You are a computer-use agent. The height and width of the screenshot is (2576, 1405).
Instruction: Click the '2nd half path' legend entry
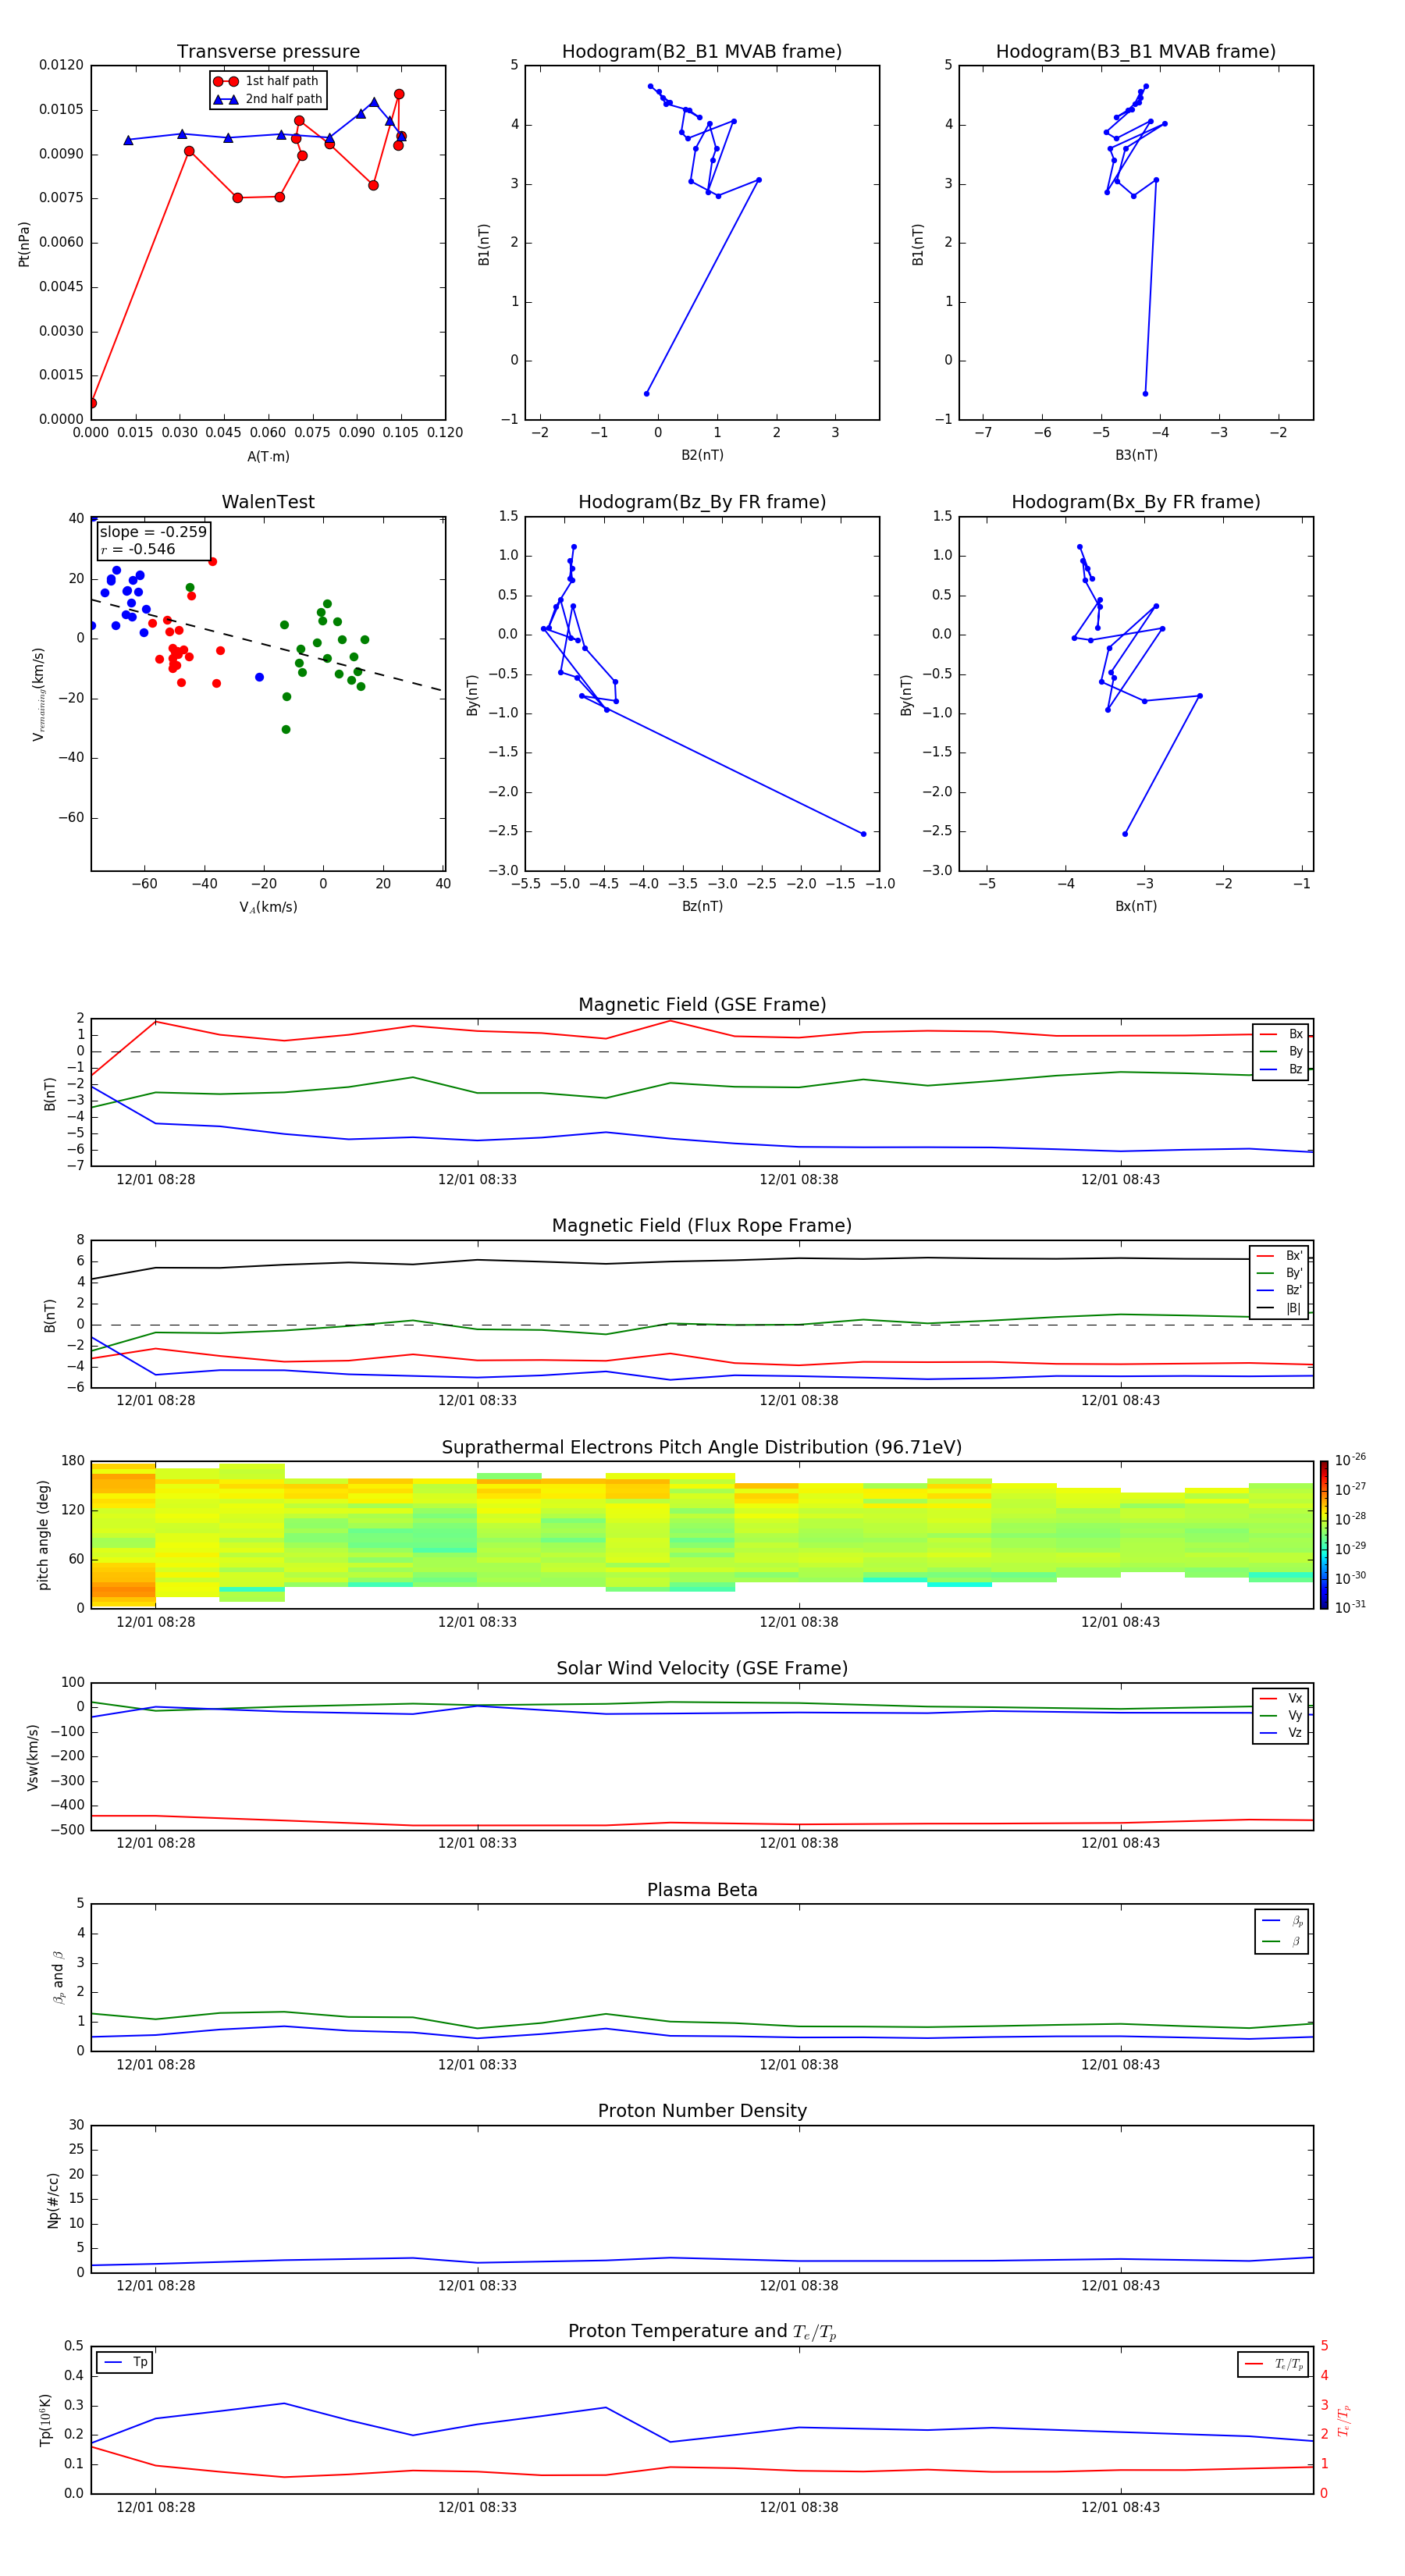pyautogui.click(x=268, y=99)
